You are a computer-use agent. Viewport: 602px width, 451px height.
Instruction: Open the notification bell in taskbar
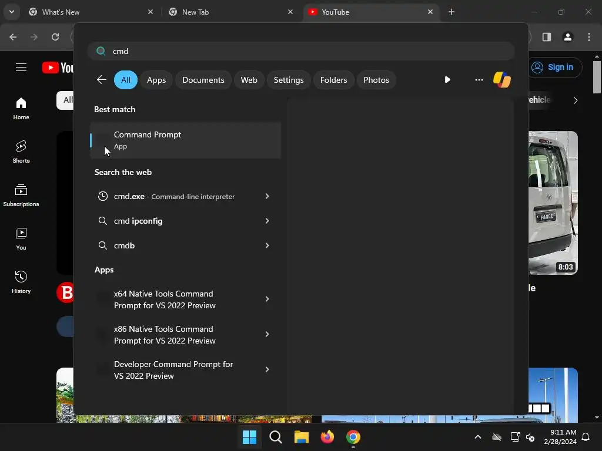586,437
